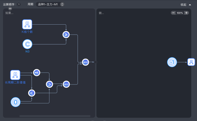Click the 运算顺序 number badge
This screenshot has height=121, width=197.
pos(19,4)
